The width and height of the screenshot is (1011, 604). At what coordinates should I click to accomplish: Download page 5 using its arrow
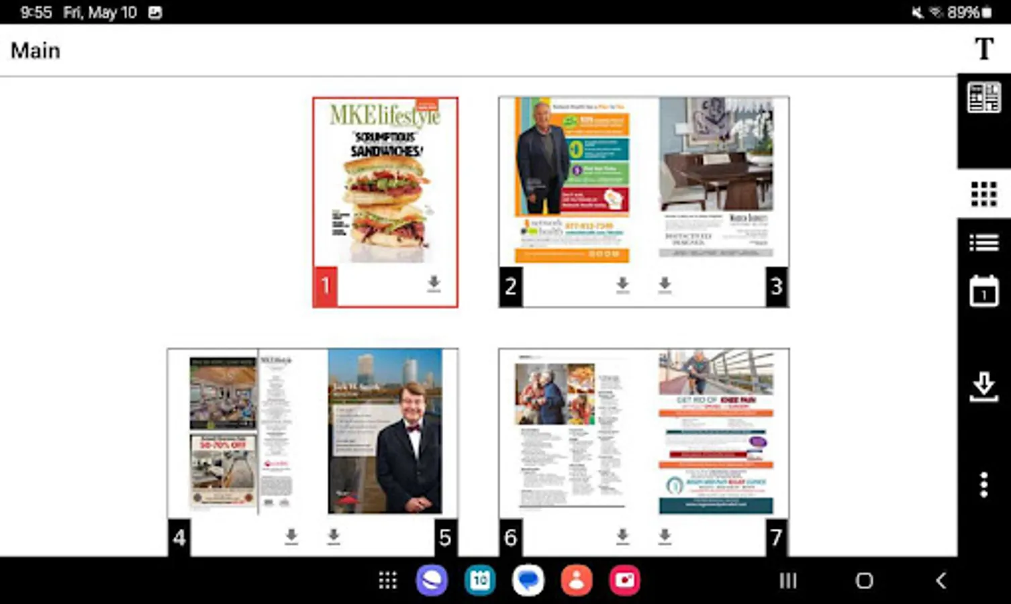point(334,536)
